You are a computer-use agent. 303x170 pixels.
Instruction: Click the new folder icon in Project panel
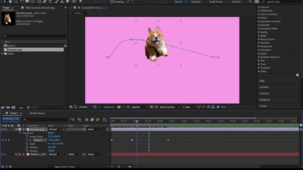pos(8,107)
